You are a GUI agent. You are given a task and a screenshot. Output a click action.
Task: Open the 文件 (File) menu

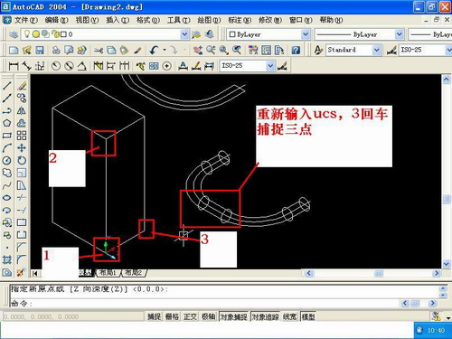click(x=26, y=20)
